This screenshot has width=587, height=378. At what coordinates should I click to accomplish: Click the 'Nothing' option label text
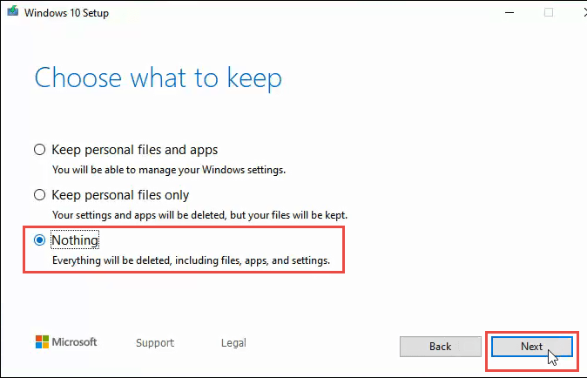[76, 240]
